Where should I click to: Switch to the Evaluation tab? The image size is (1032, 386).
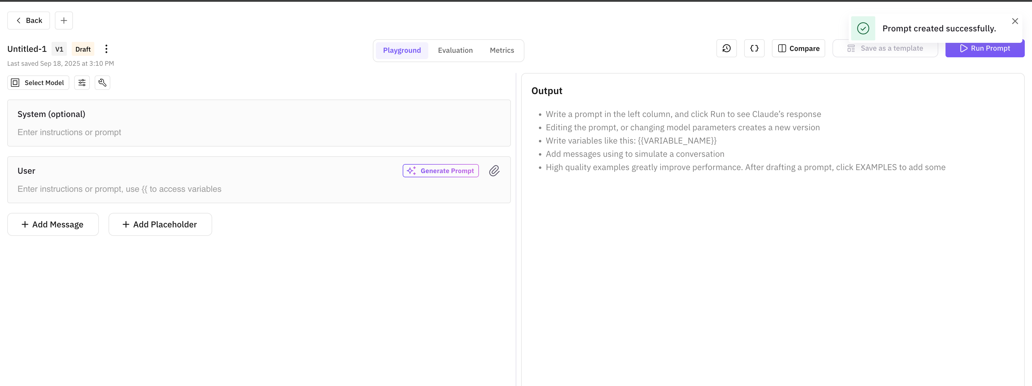455,50
